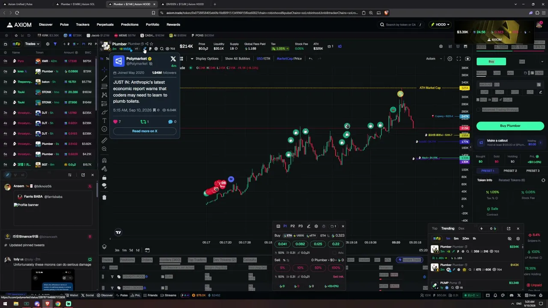548x308 pixels.
Task: Take a chart snapshot with camera icon
Action: click(x=468, y=59)
